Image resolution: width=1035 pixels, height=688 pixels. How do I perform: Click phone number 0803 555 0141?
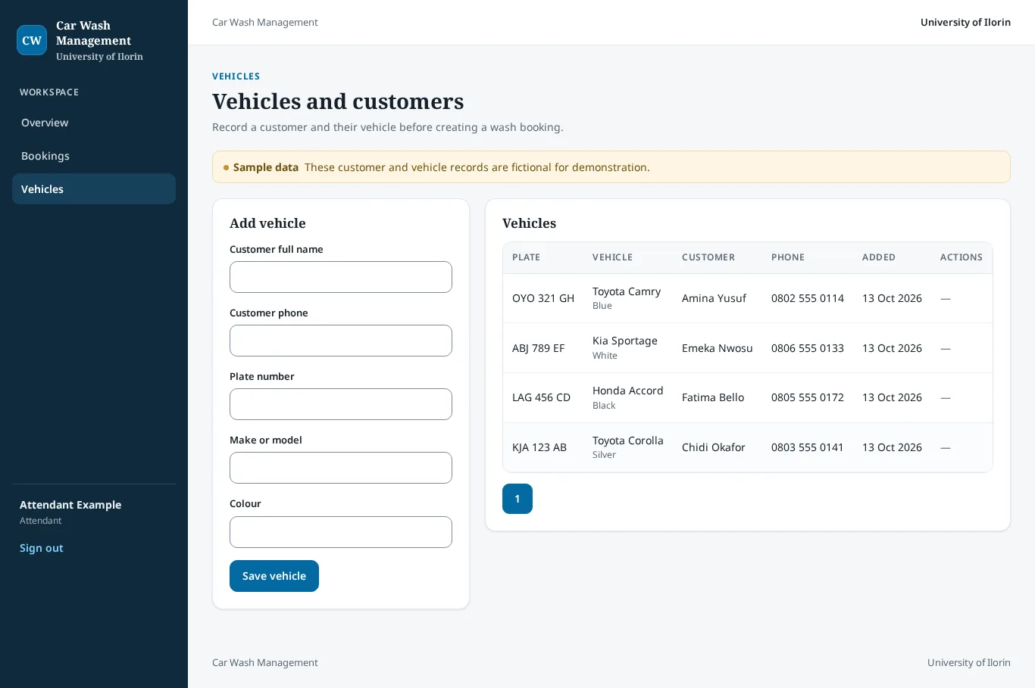pyautogui.click(x=808, y=447)
